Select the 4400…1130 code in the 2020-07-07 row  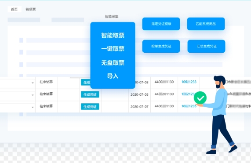pyautogui.click(x=164, y=106)
